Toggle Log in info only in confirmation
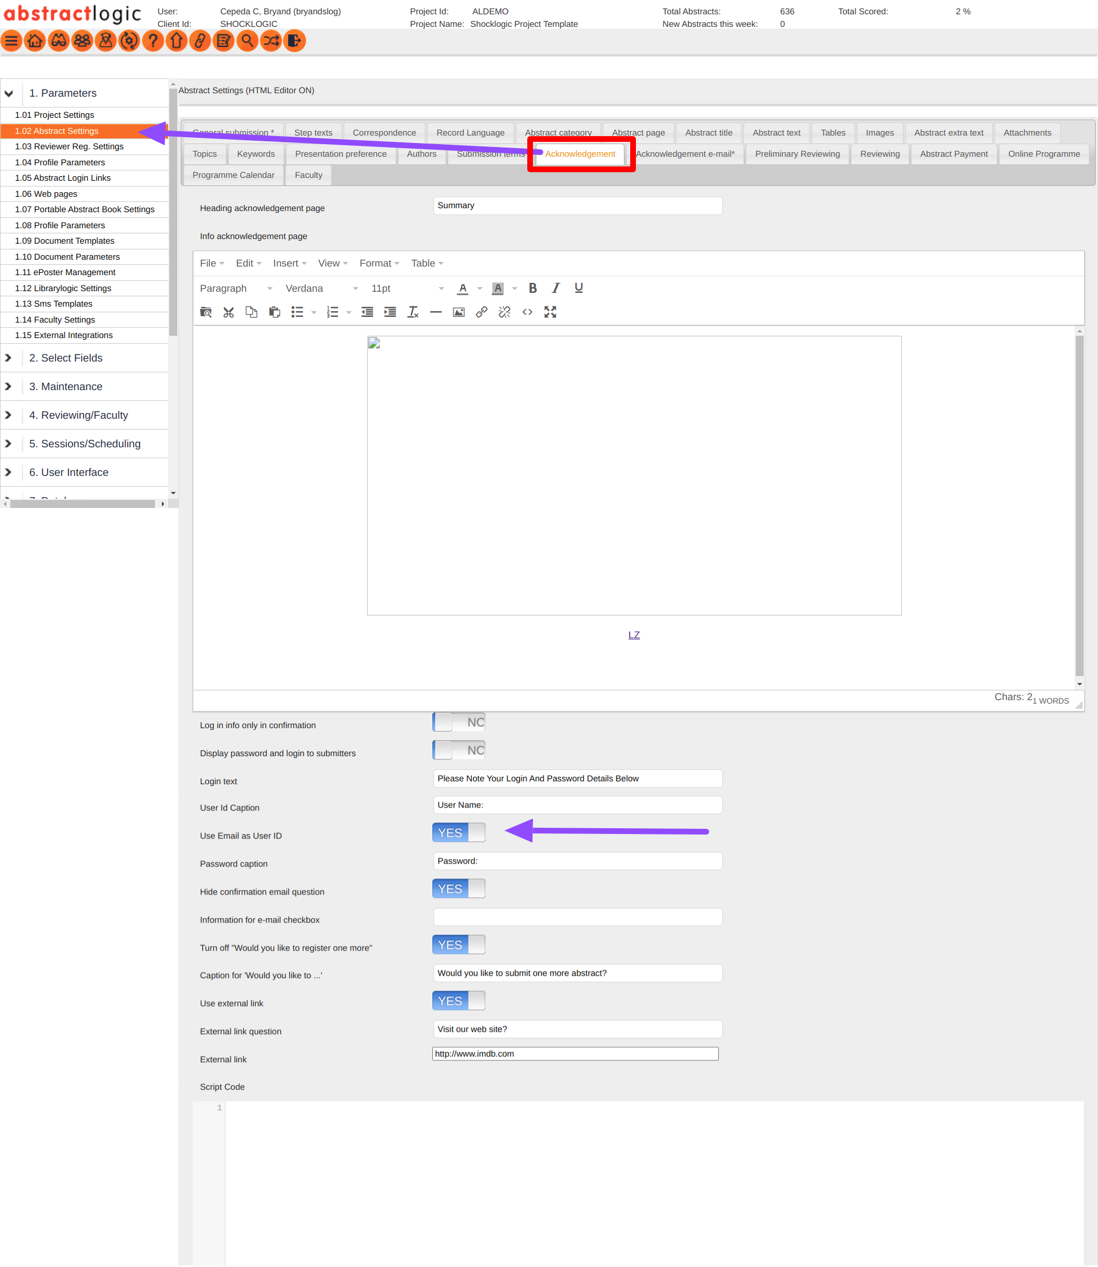The image size is (1098, 1267). pos(458,722)
